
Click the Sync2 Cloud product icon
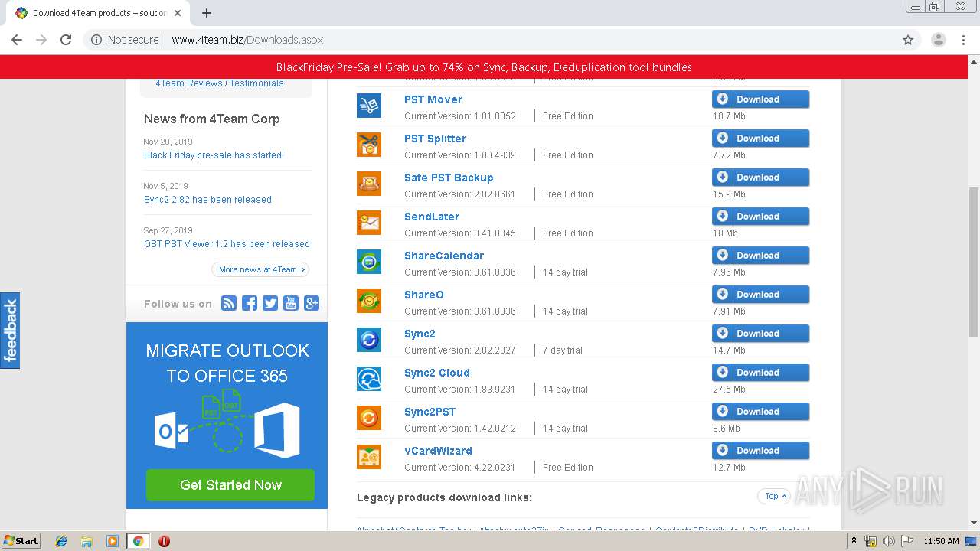tap(369, 379)
